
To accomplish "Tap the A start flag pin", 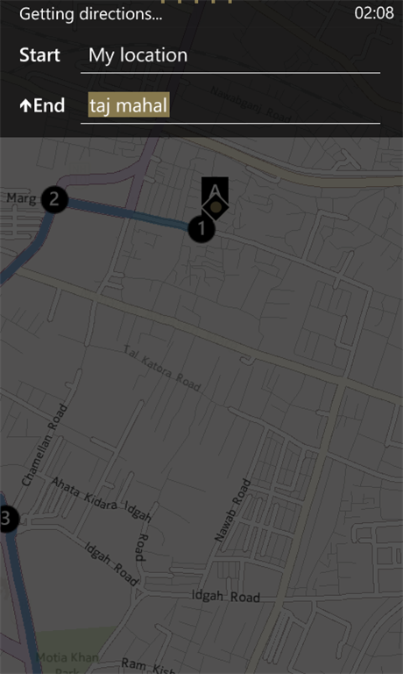I will tap(215, 190).
